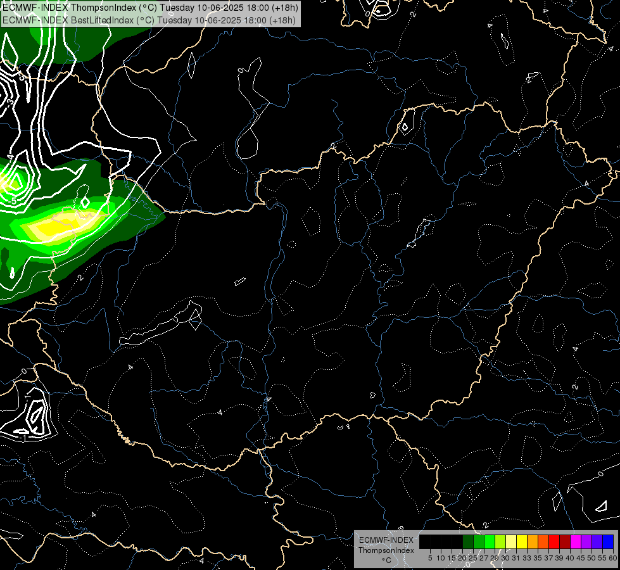Click the violet 50–55 legend swatch
The height and width of the screenshot is (570, 620).
[x=597, y=541]
